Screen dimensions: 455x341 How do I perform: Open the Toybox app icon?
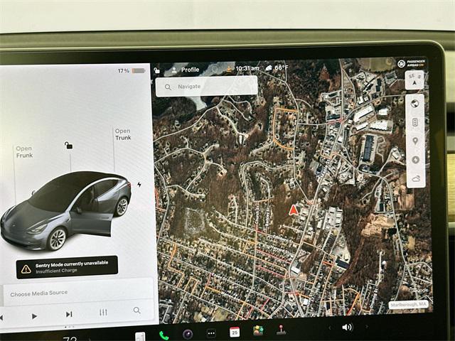pyautogui.click(x=258, y=331)
